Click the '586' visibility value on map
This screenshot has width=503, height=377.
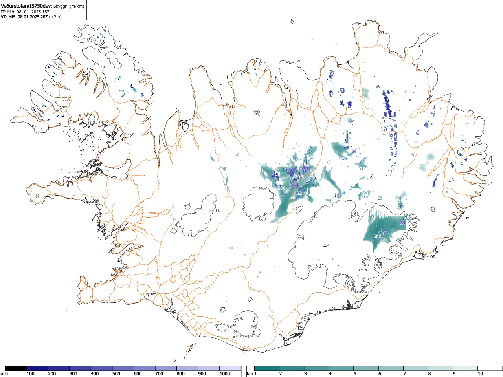point(281,188)
